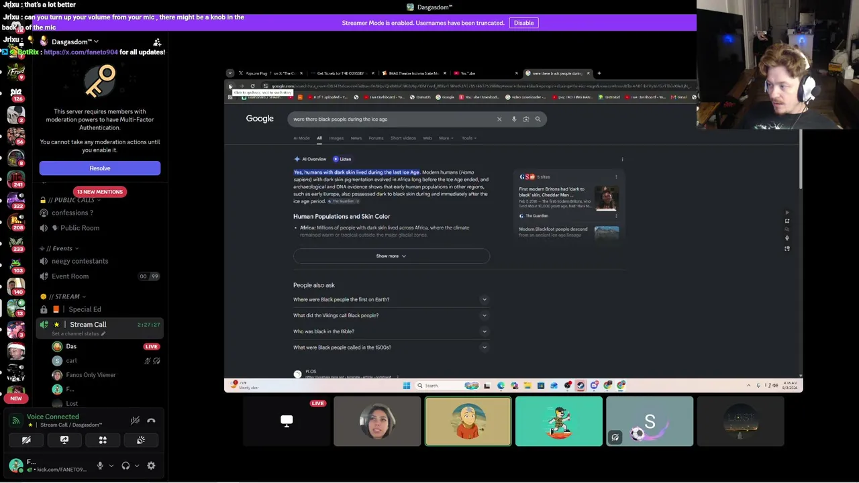
Task: Click the Resolve button
Action: (100, 168)
